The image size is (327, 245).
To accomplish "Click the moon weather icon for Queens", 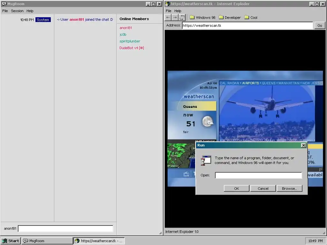I will click(208, 122).
